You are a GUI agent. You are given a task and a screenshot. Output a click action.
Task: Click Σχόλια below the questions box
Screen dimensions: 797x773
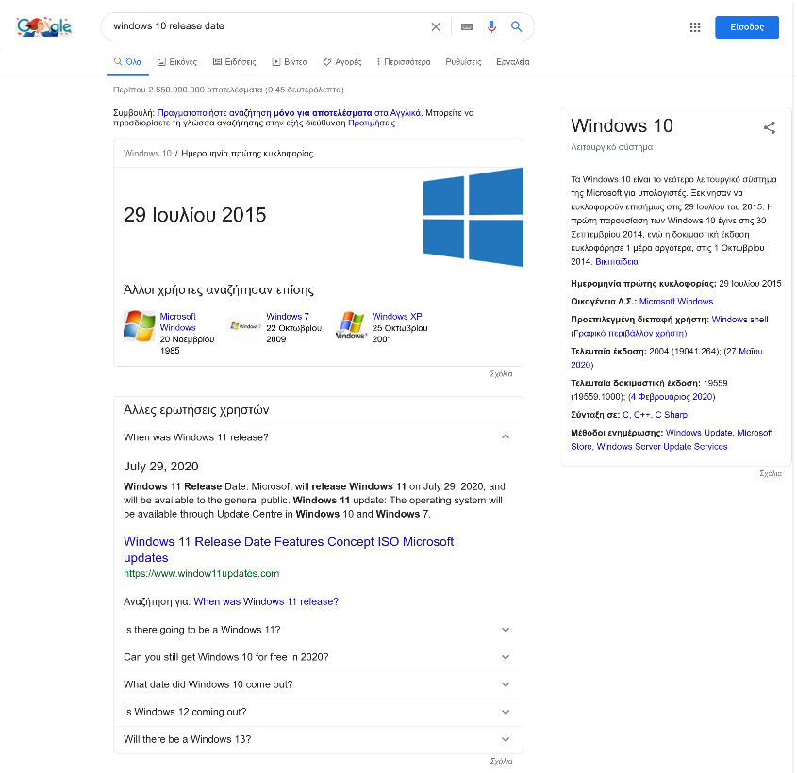[x=501, y=761]
